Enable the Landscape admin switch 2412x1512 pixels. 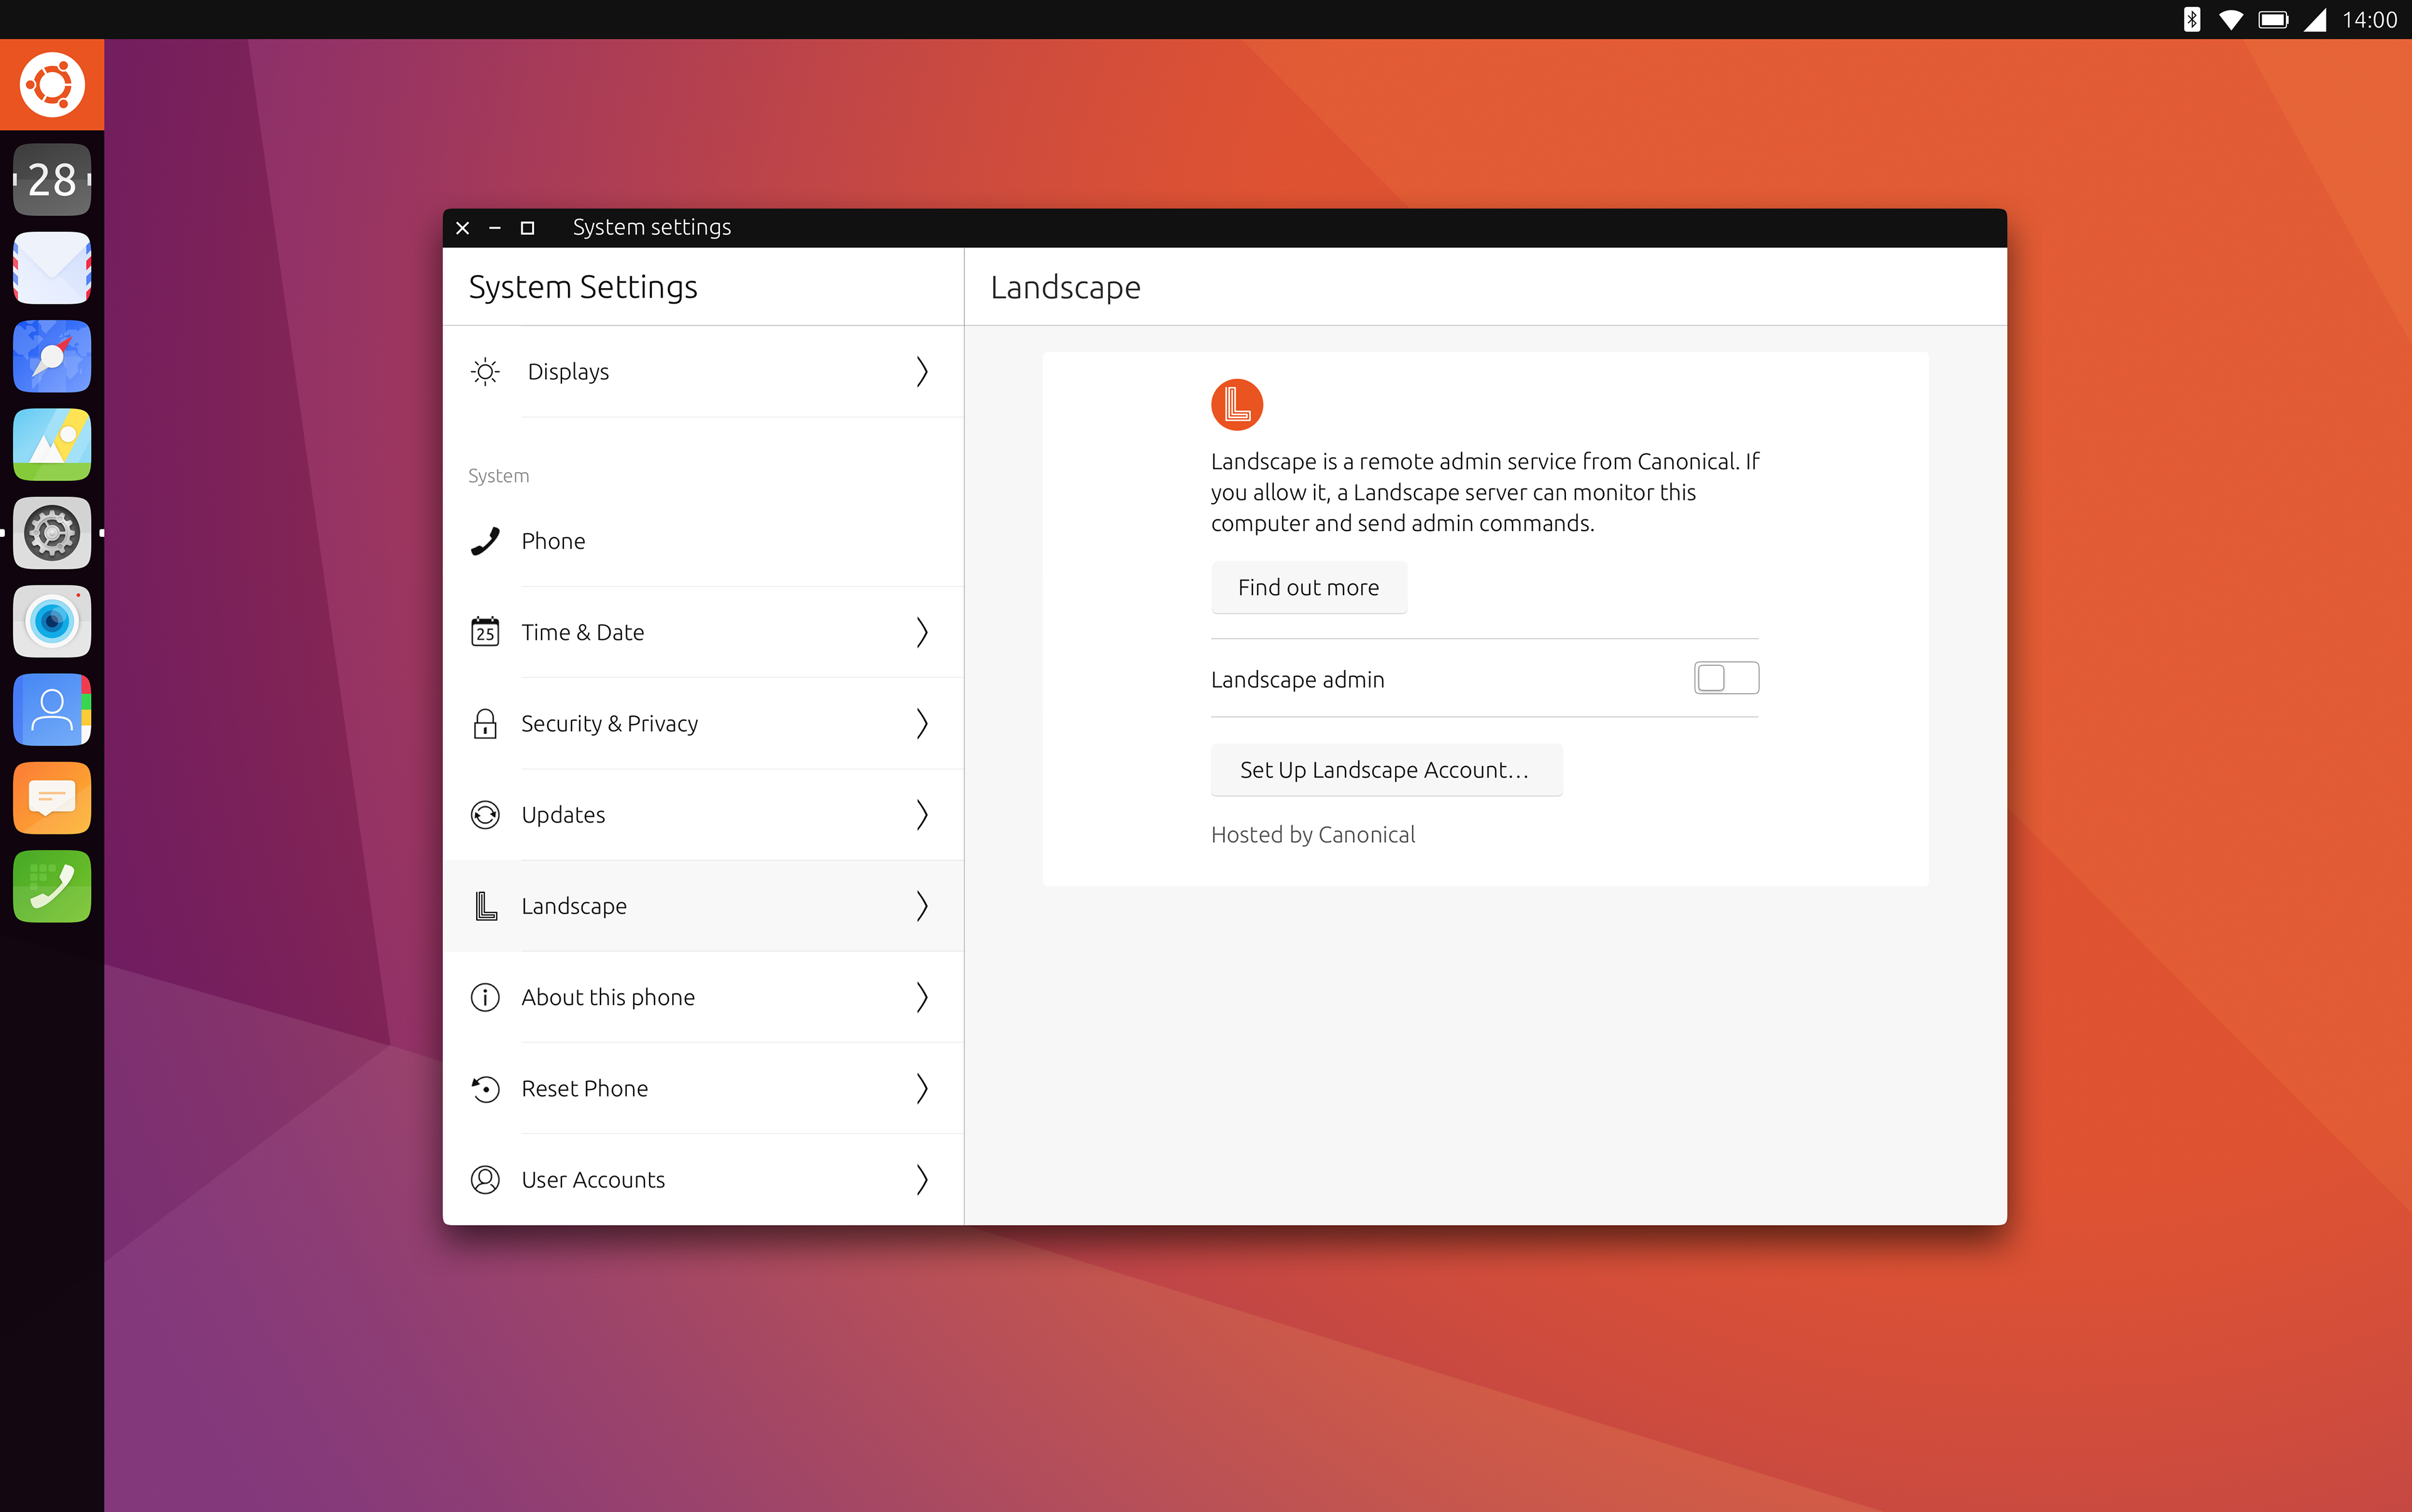[x=1725, y=678]
